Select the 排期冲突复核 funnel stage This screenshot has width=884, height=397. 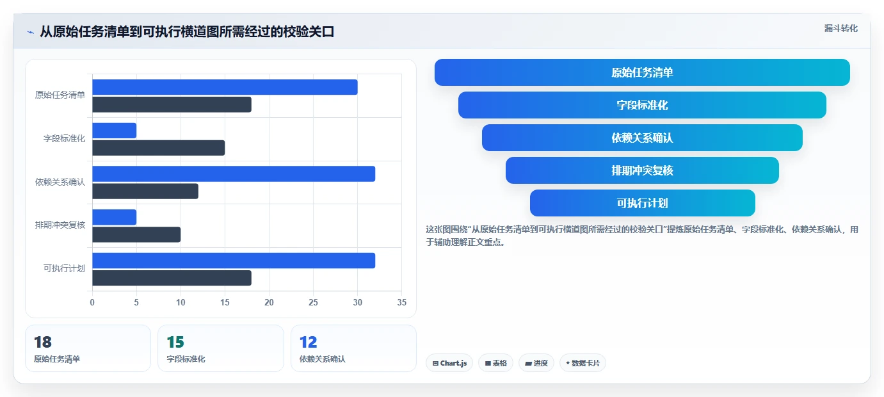click(642, 170)
